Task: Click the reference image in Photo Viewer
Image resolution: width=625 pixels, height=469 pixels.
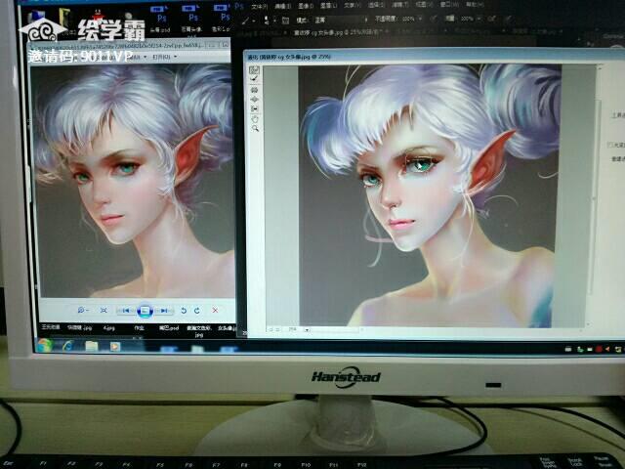Action: 133,182
